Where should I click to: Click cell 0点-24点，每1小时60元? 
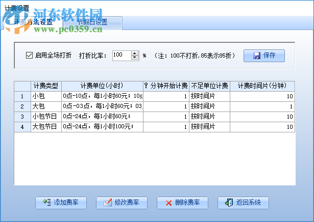[102, 117]
